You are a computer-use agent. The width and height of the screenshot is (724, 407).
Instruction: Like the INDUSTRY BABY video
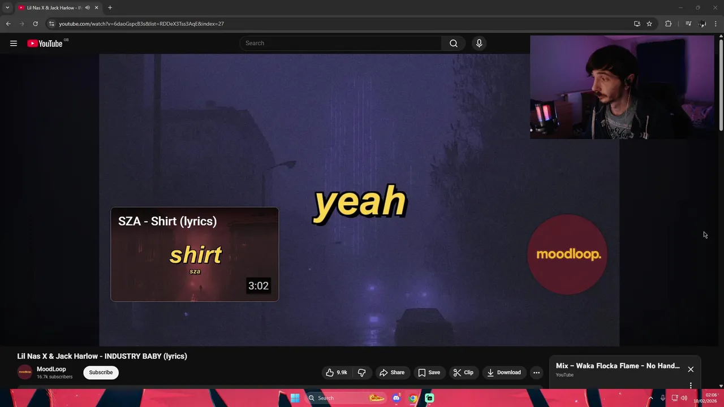click(337, 373)
